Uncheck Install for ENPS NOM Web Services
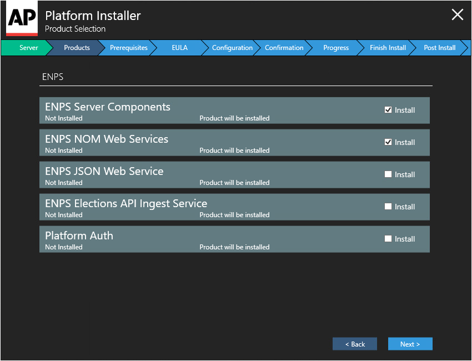Screen dimensions: 472x361 pos(388,142)
